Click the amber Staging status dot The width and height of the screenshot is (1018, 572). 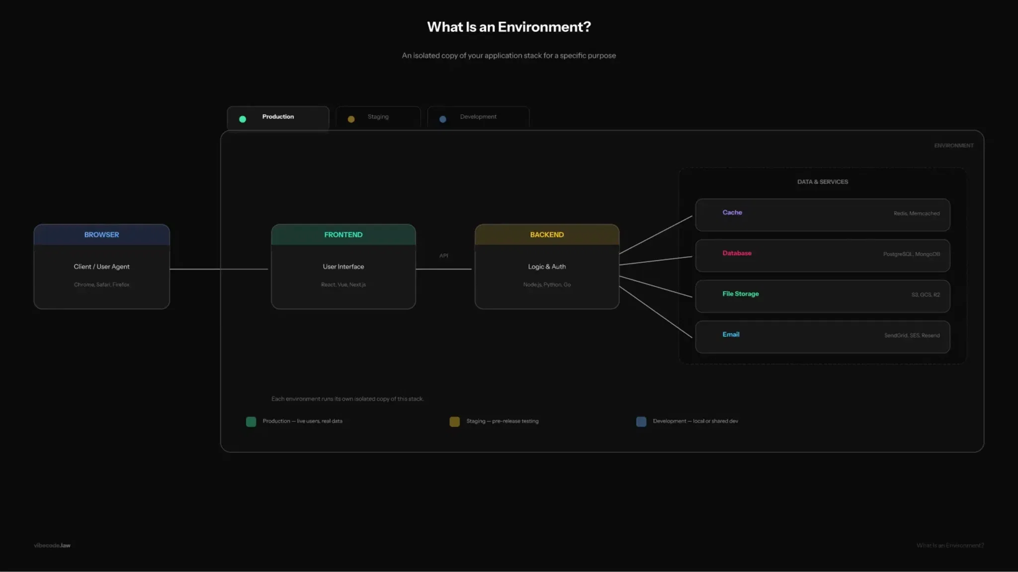(x=351, y=119)
